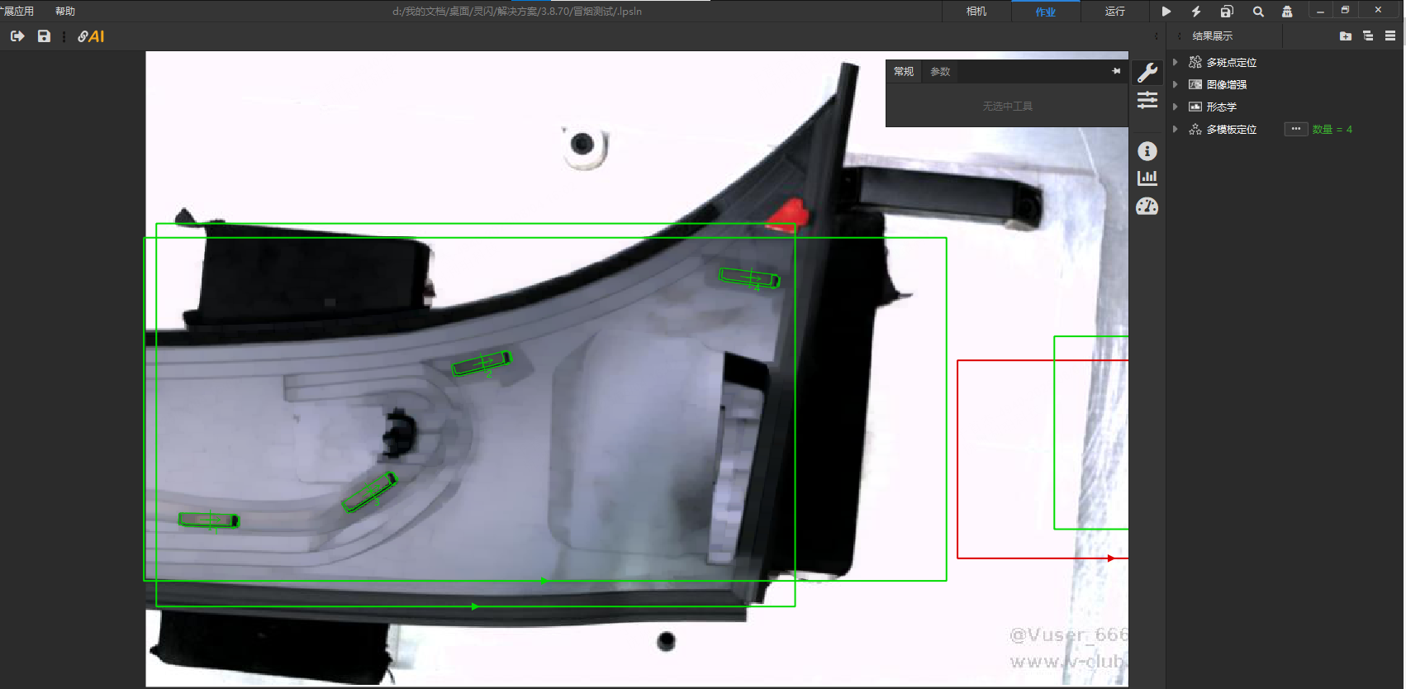This screenshot has width=1406, height=689.
Task: Open the 帮助 menu
Action: pyautogui.click(x=65, y=12)
